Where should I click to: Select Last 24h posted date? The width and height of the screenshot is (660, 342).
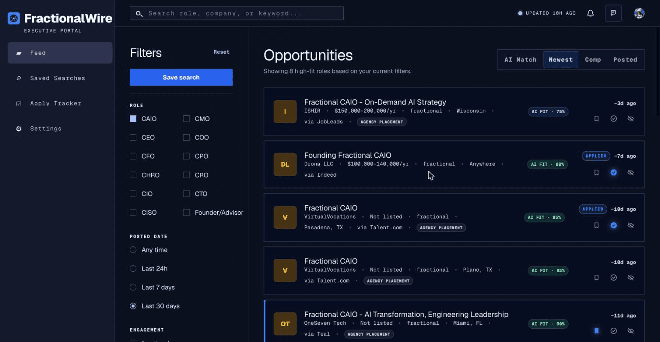[133, 269]
